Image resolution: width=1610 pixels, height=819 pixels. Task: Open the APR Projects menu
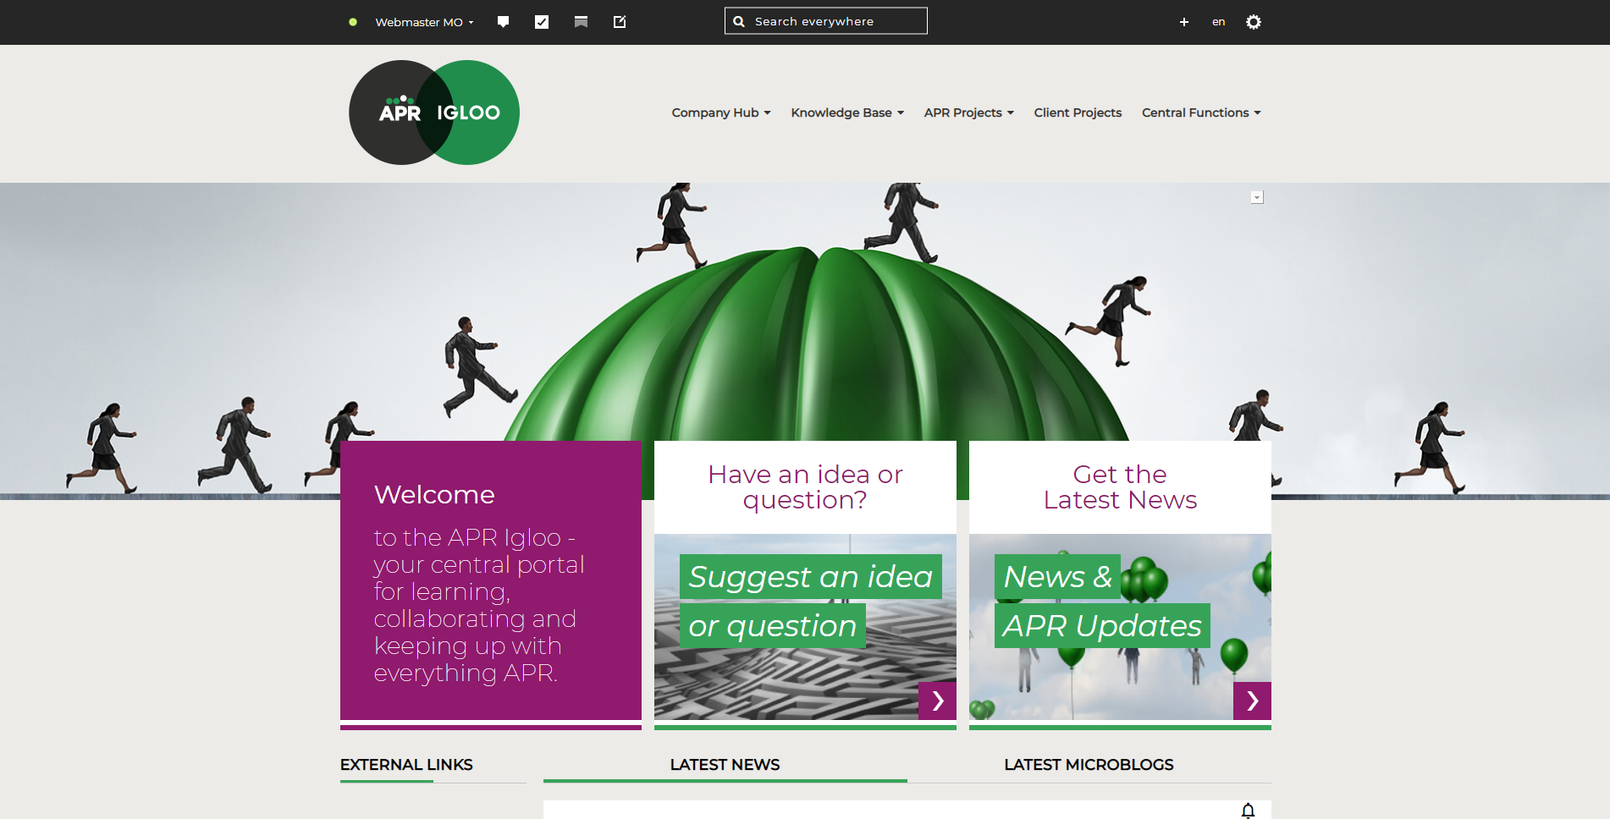click(x=968, y=113)
